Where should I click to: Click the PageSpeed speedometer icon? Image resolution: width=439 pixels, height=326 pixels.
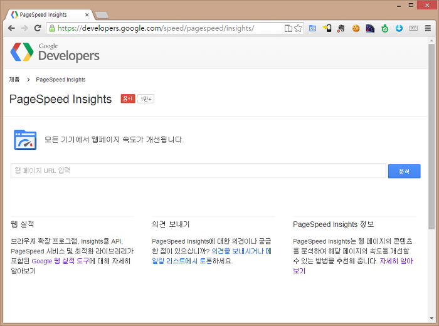point(25,140)
